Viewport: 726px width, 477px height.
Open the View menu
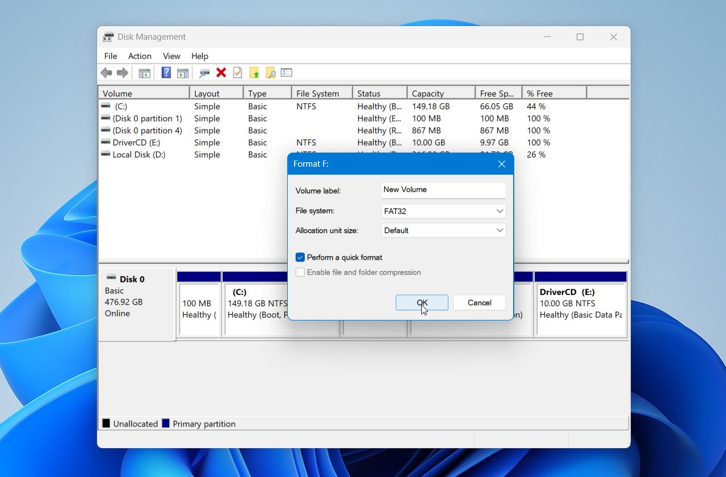click(171, 56)
